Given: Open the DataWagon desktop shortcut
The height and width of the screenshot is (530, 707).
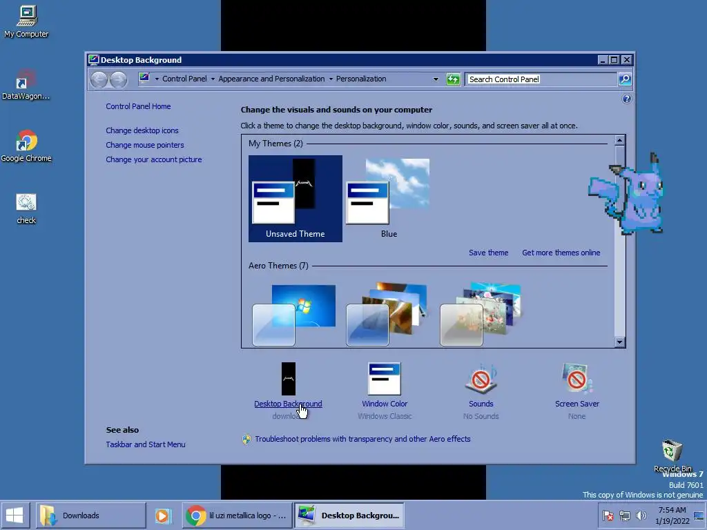Looking at the screenshot, I should [26, 84].
